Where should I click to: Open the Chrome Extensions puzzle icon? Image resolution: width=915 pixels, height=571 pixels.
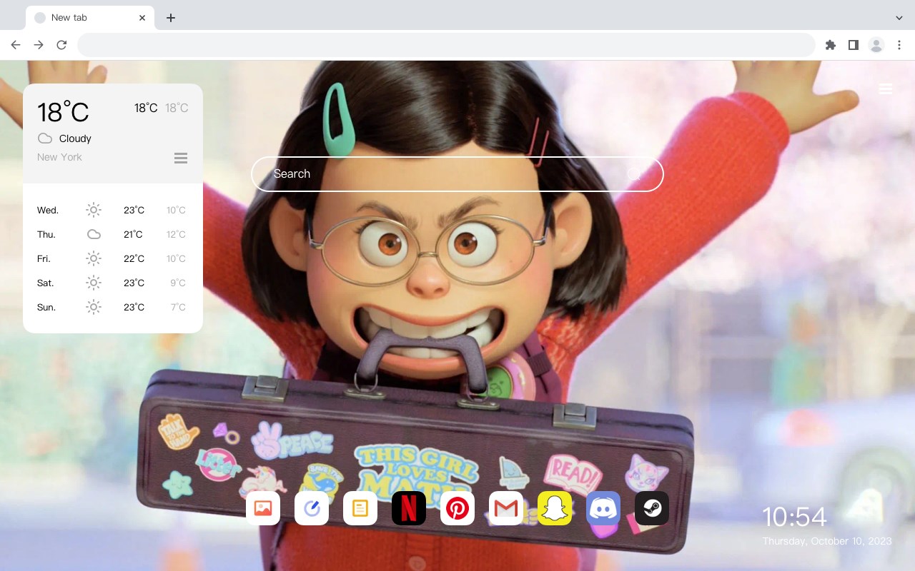point(831,45)
